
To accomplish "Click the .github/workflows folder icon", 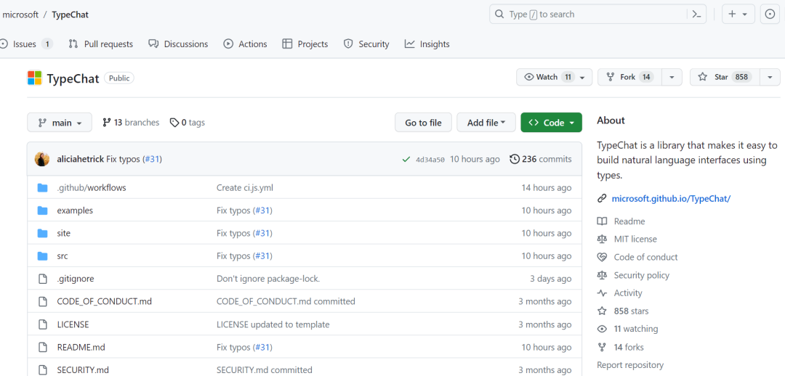I will [43, 188].
